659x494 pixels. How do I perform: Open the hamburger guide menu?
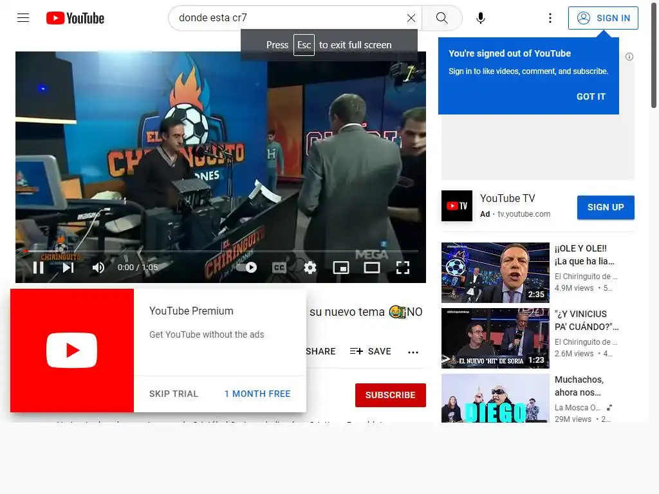(23, 17)
